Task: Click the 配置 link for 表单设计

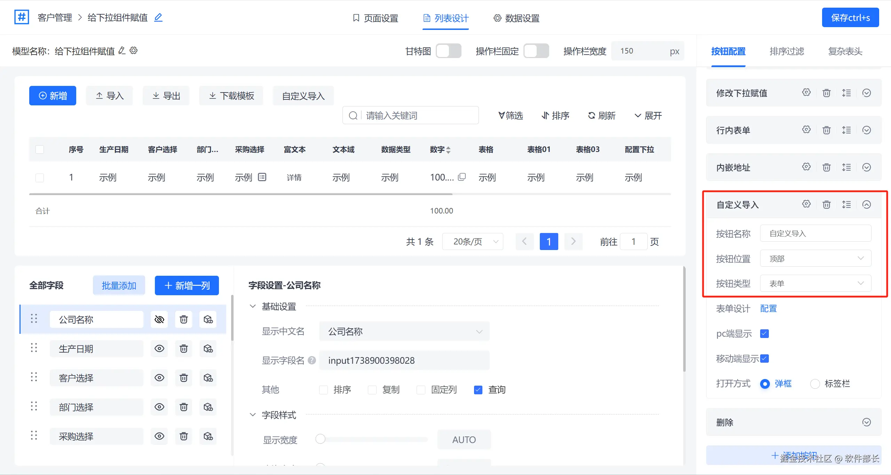Action: click(768, 308)
